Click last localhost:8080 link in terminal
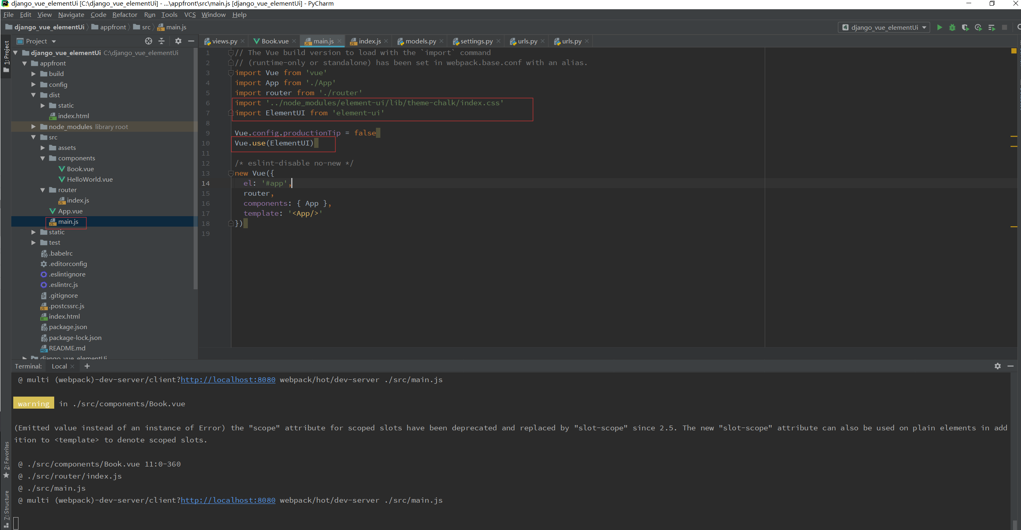The height and width of the screenshot is (530, 1021). click(x=228, y=500)
